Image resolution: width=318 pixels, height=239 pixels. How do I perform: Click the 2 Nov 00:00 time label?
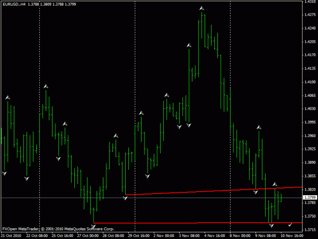click(164, 235)
